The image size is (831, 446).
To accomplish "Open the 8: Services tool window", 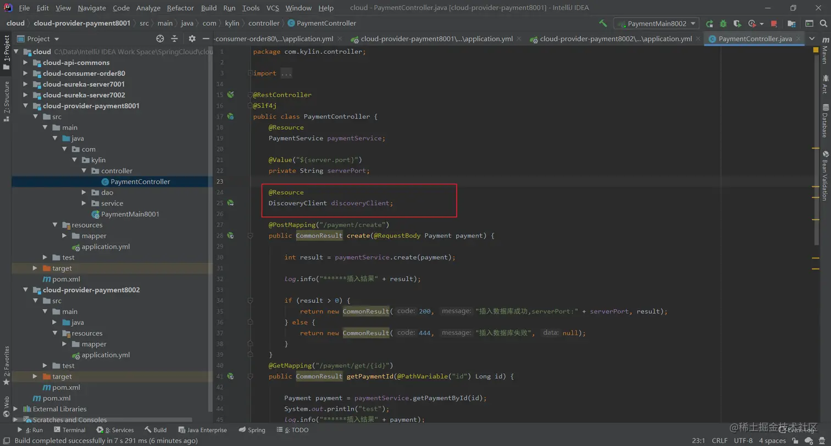I will [115, 430].
